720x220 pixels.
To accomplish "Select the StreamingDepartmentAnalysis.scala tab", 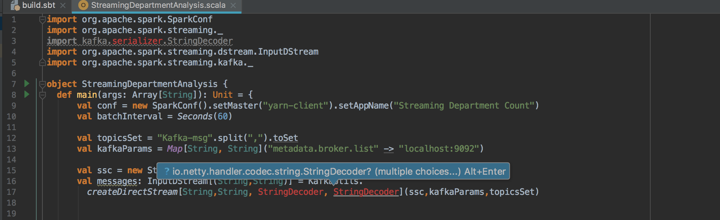I will (158, 5).
